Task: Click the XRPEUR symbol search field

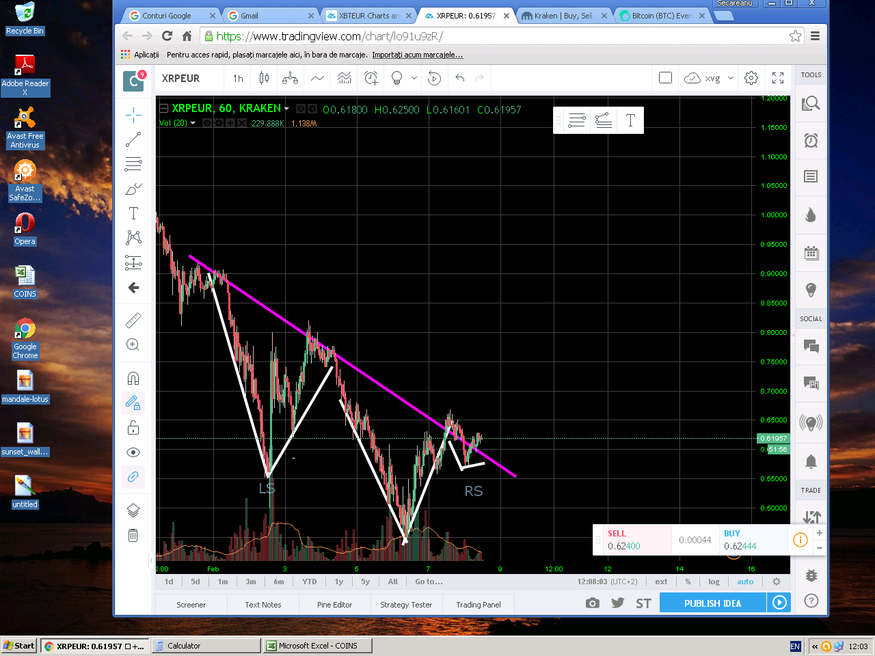Action: [189, 79]
